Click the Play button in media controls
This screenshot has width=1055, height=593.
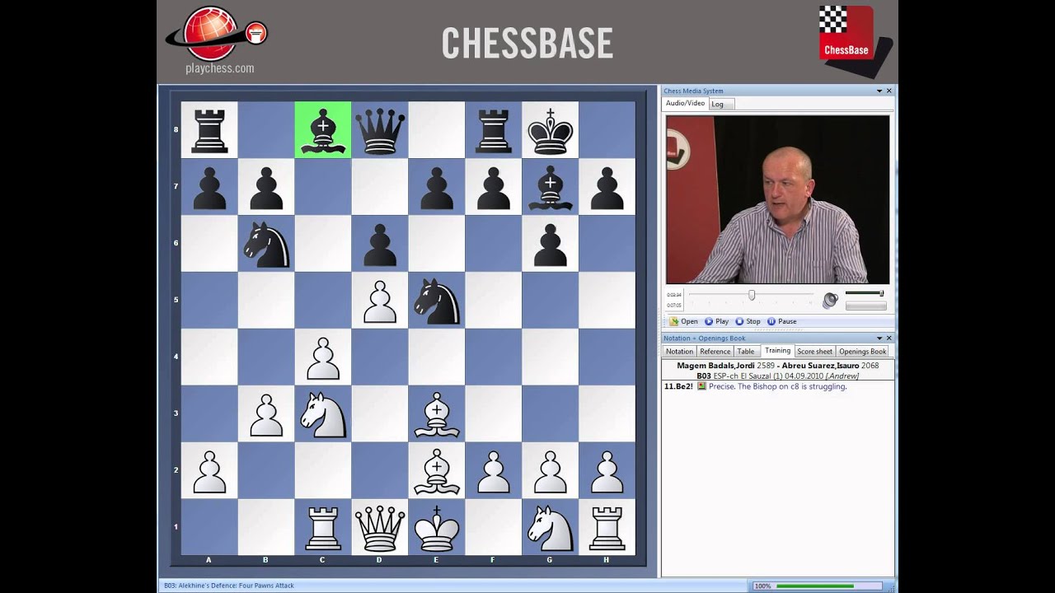pos(716,321)
